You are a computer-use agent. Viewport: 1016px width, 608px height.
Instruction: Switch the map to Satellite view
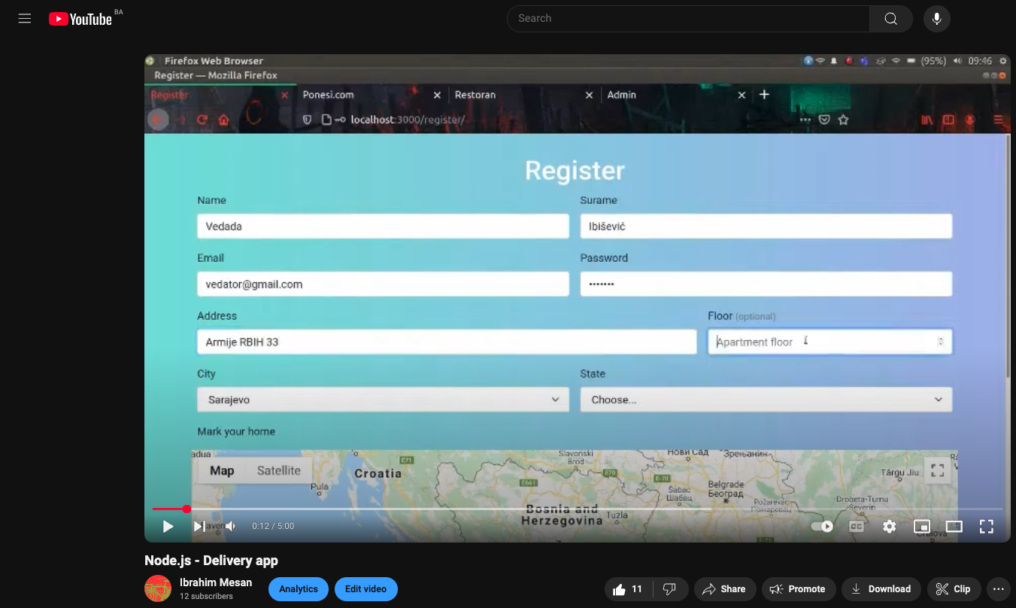(279, 470)
